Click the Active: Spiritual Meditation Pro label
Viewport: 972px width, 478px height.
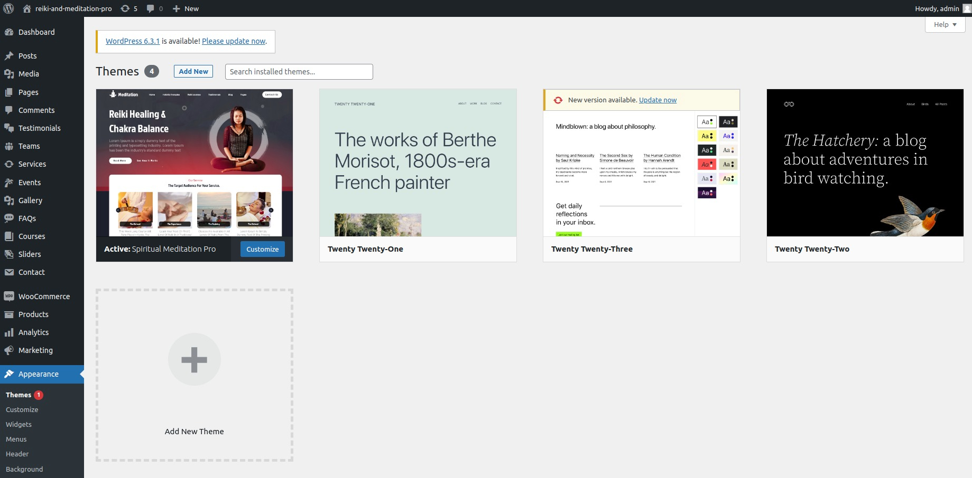[x=160, y=249]
